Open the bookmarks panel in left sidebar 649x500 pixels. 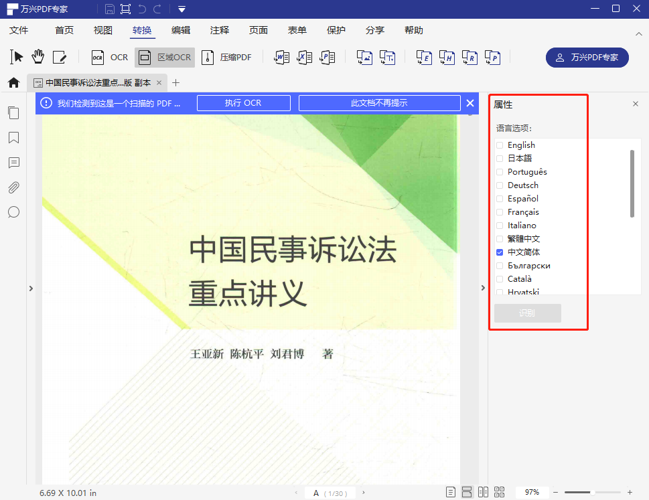click(13, 138)
